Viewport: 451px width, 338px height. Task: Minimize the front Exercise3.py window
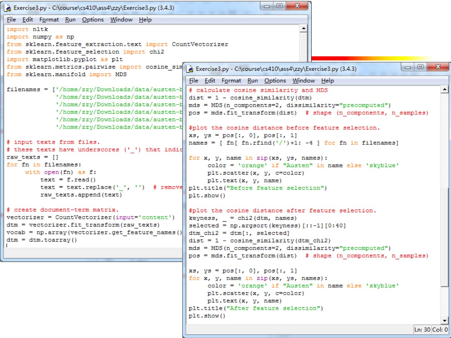(x=408, y=67)
